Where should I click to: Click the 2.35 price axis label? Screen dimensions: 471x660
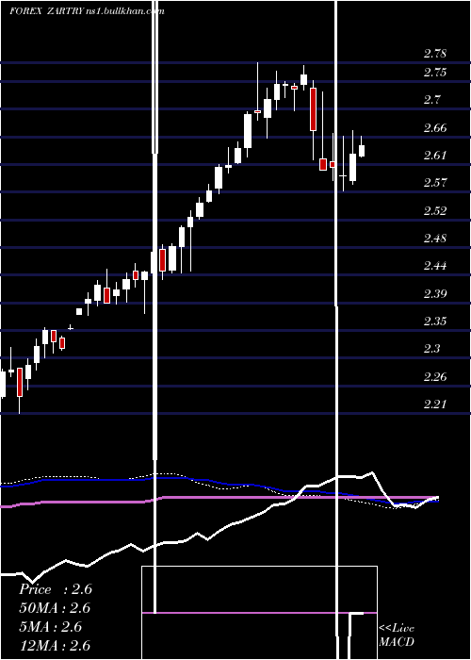435,322
